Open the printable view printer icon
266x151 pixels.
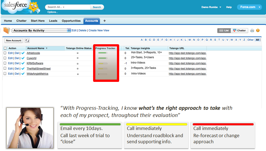point(252,30)
